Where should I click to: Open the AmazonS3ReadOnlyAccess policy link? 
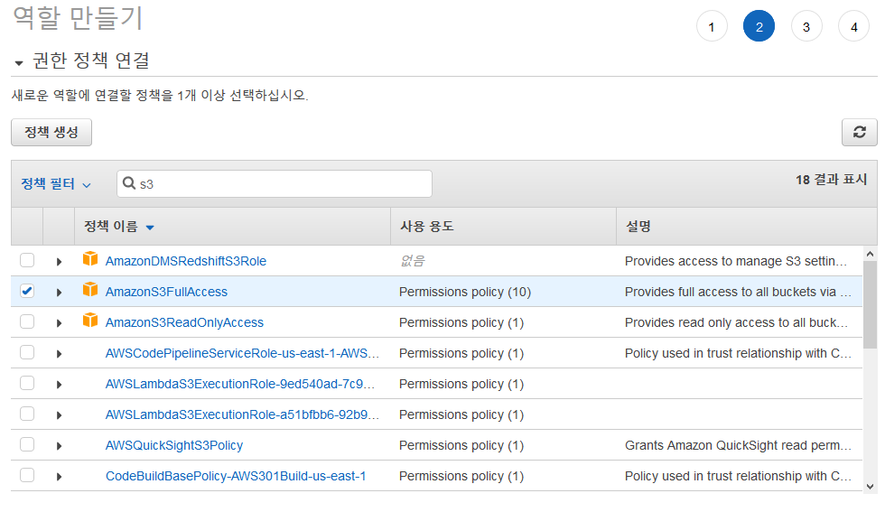pyautogui.click(x=184, y=322)
